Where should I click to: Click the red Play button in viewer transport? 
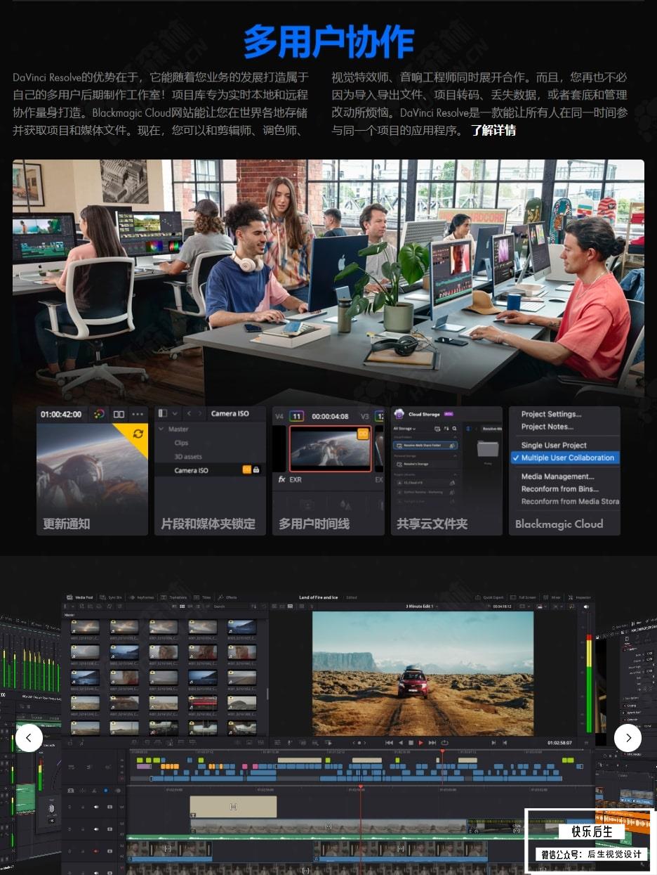(420, 742)
